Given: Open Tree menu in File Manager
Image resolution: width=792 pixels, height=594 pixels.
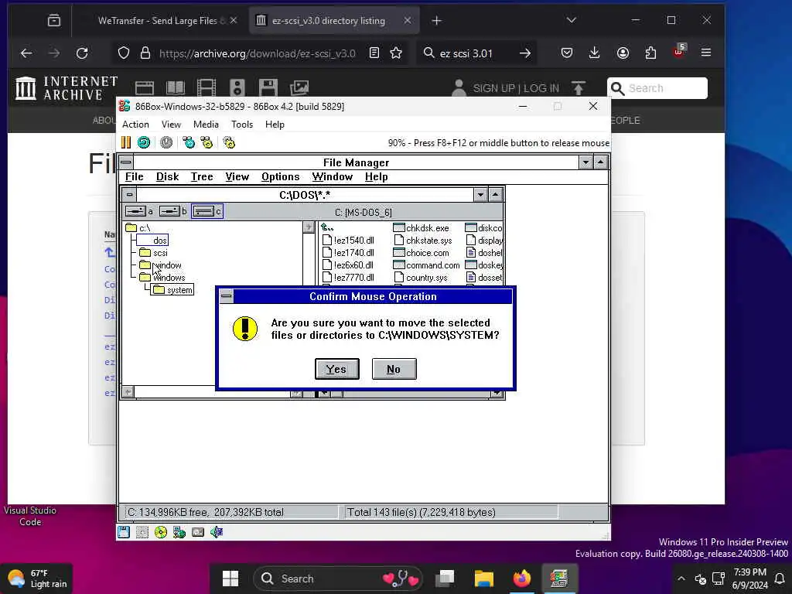Looking at the screenshot, I should pyautogui.click(x=202, y=177).
